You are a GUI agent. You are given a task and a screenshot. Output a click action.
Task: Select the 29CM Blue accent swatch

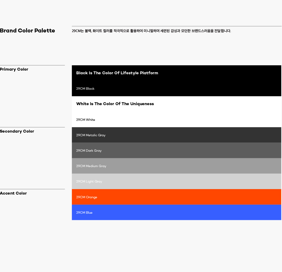[x=177, y=212]
